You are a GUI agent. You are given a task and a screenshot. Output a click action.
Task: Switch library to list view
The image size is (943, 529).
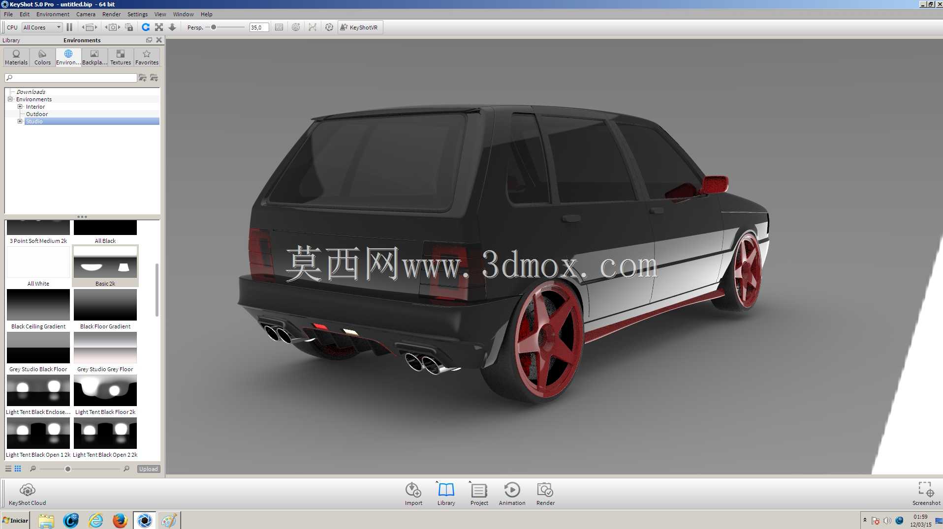(x=8, y=469)
